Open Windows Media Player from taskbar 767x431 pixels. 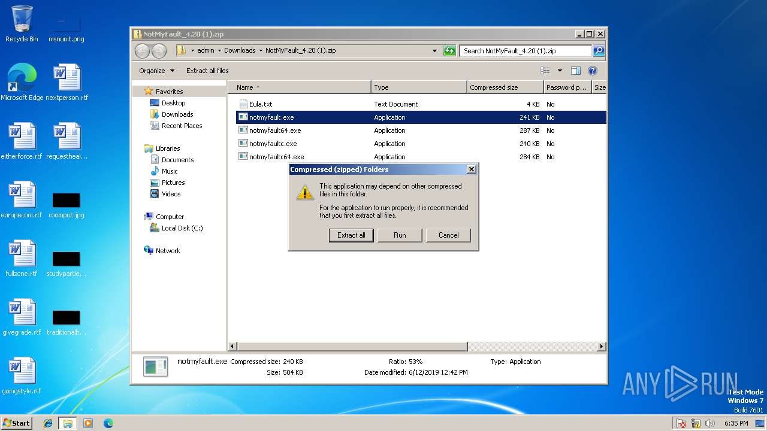coord(88,423)
